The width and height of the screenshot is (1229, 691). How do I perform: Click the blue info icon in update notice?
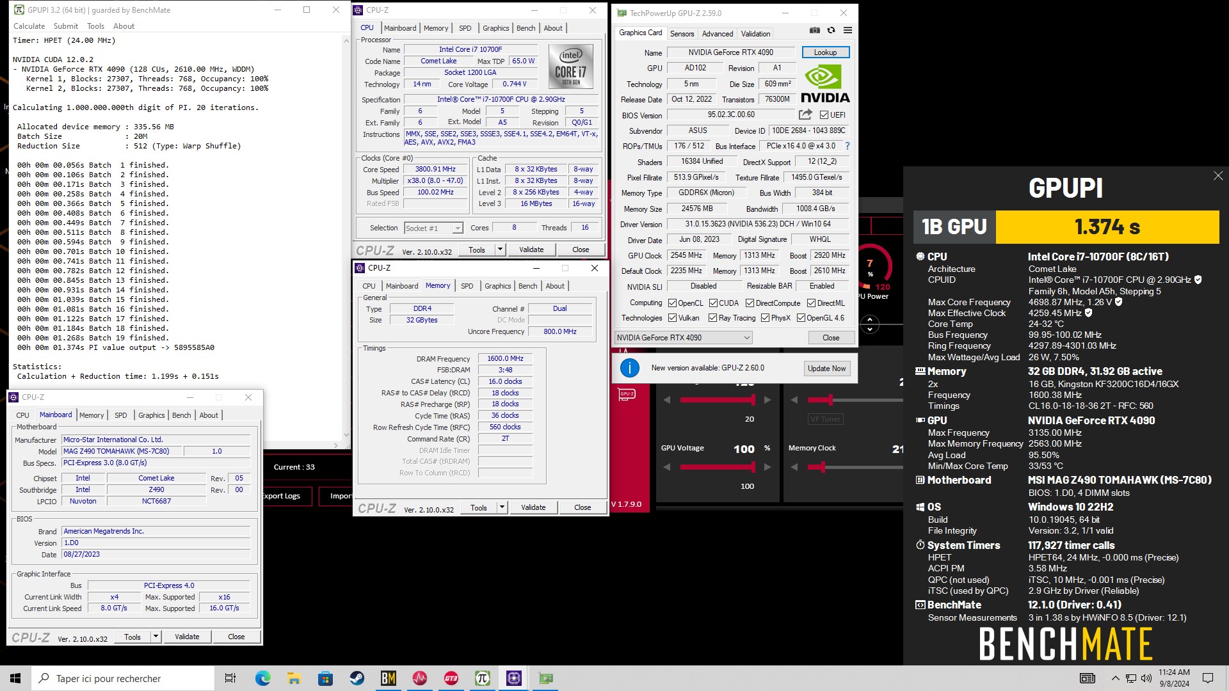[x=630, y=368]
